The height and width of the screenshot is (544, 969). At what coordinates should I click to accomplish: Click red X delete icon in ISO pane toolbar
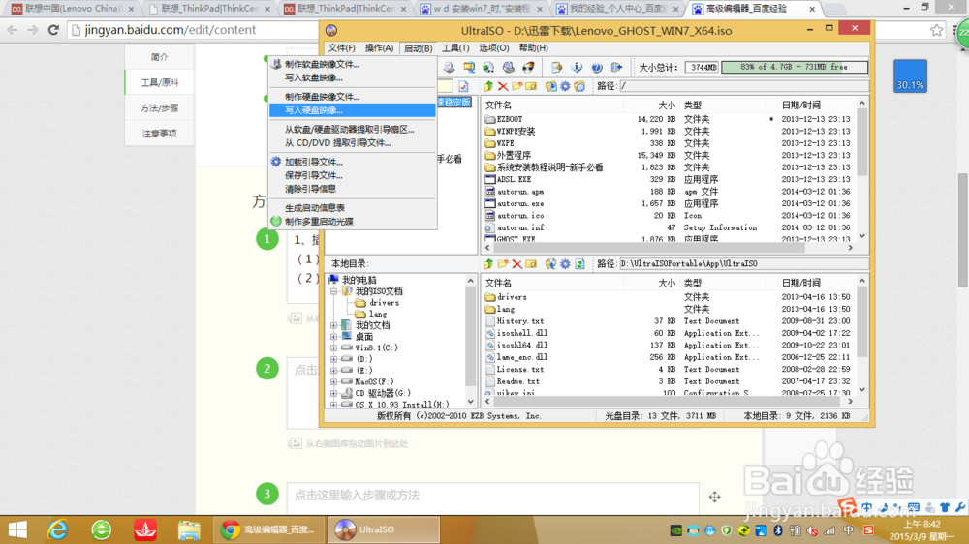(x=502, y=86)
